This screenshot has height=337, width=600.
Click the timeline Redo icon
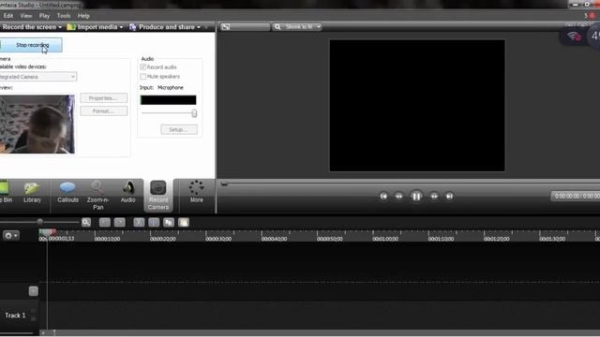tap(119, 223)
